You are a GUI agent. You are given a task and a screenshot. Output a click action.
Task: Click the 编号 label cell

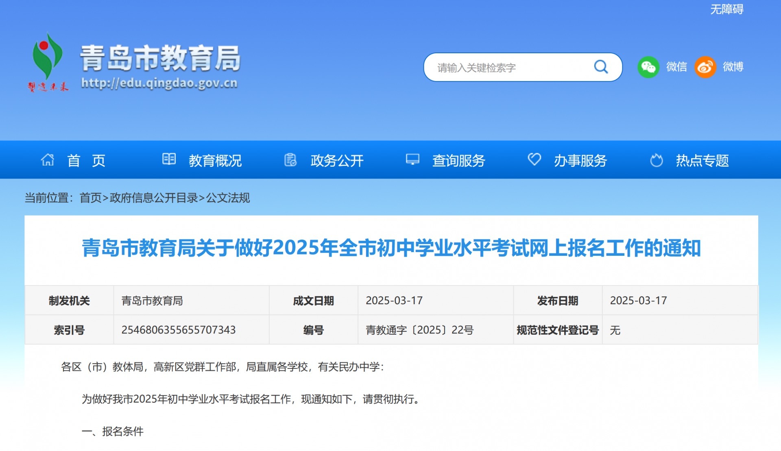coord(313,330)
